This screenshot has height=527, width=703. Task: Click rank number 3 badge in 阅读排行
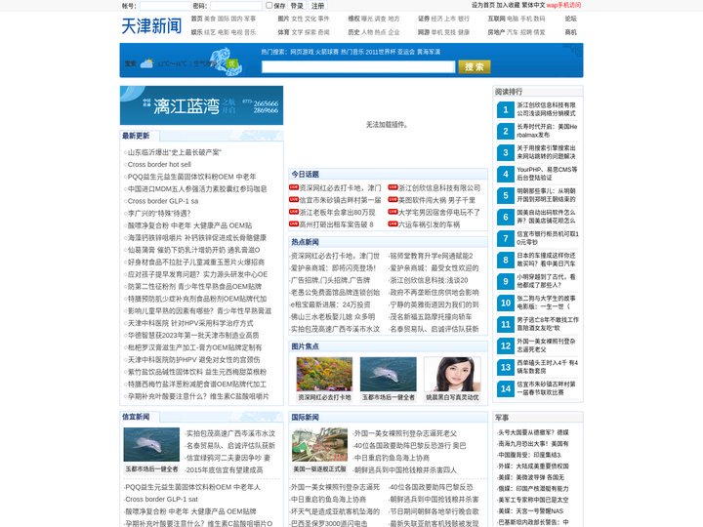coord(506,153)
